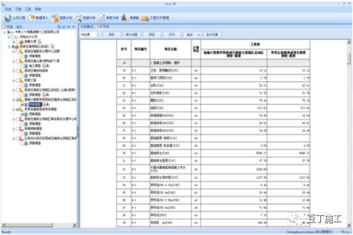Open the 驾驶舱 toolbar icon

point(125,18)
